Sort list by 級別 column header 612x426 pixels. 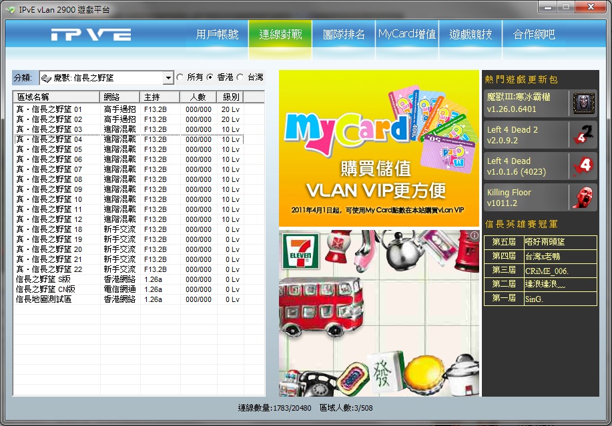(231, 97)
